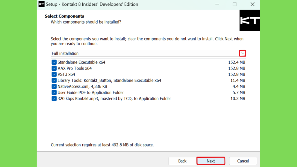Minimize the setup window
This screenshot has height=167, width=297.
coord(217,4)
